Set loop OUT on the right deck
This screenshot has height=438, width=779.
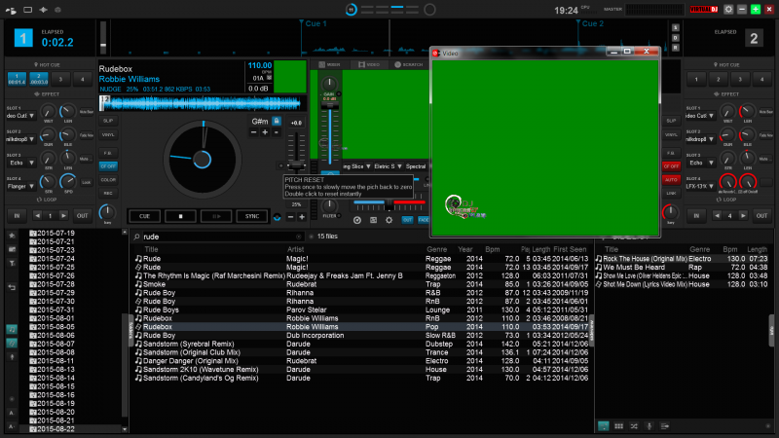[x=762, y=214]
